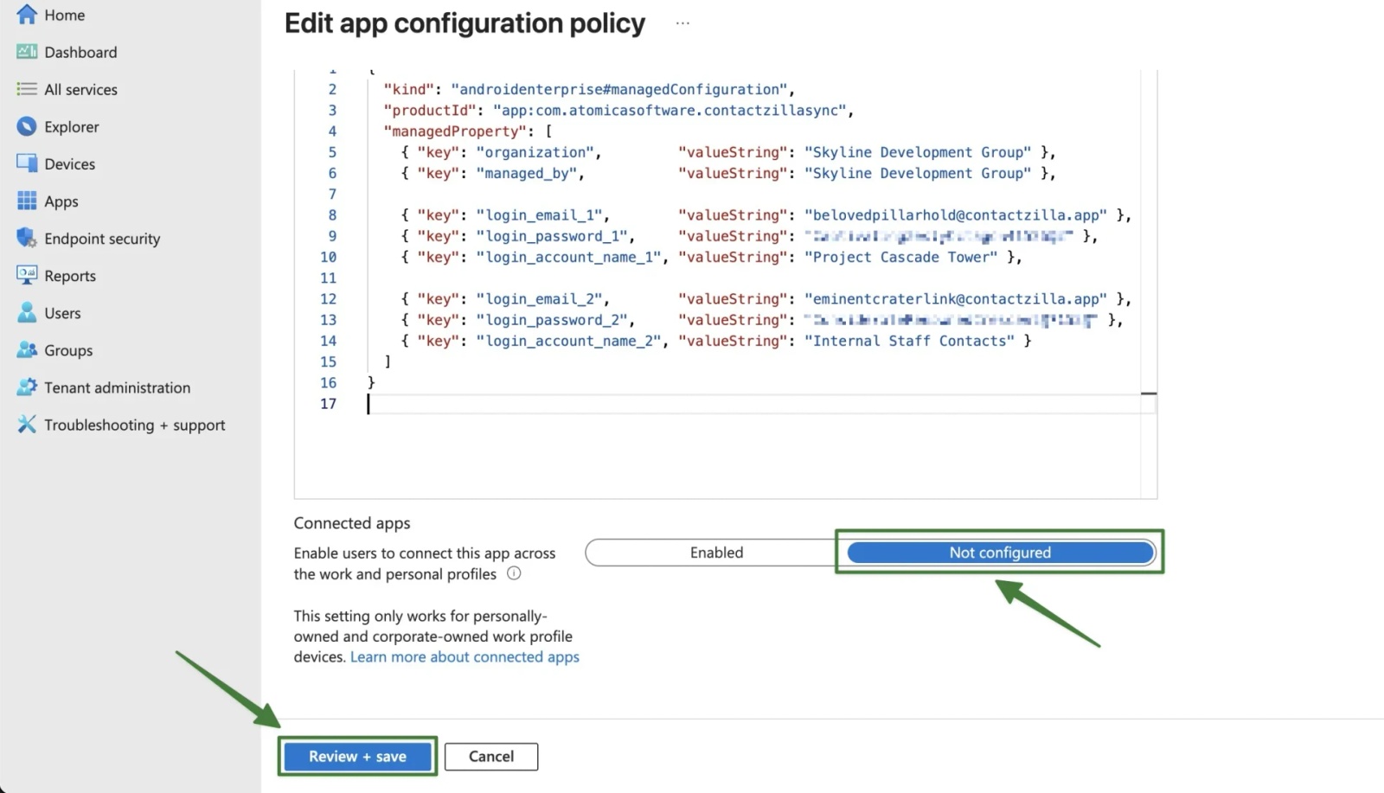Open Home in the sidebar
Screen dimensions: 1384x793
[65, 15]
